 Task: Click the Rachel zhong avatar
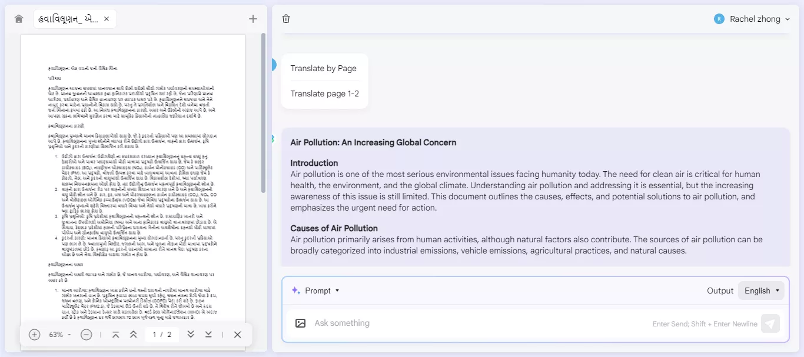pos(719,19)
